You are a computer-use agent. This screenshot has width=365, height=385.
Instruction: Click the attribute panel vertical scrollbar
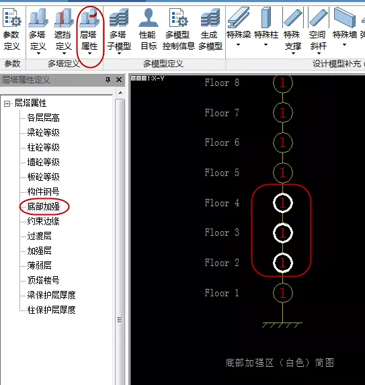tap(120, 209)
